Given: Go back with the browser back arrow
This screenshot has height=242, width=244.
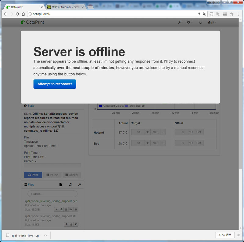Looking at the screenshot, I should (5, 14).
